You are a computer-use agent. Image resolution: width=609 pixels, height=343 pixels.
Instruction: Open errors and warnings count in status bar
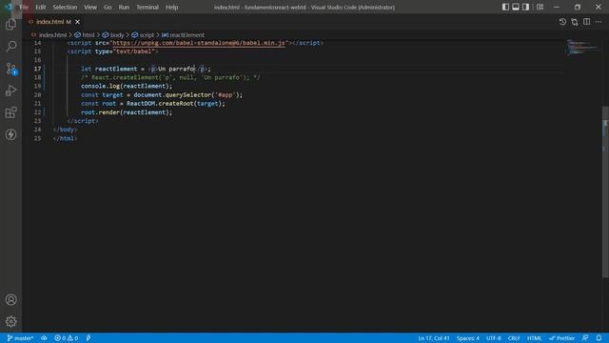pos(67,338)
